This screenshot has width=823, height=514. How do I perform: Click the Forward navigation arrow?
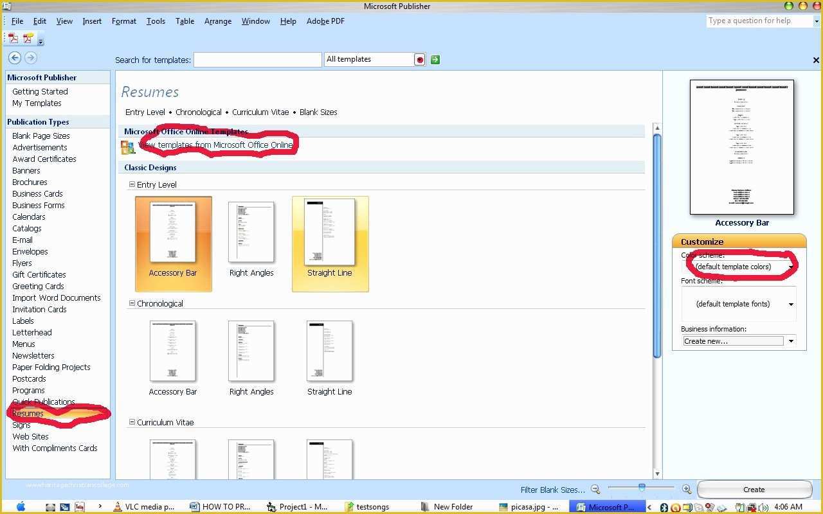(x=30, y=58)
